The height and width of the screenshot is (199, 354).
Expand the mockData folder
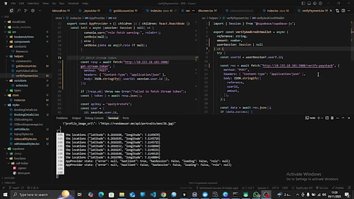19,22
